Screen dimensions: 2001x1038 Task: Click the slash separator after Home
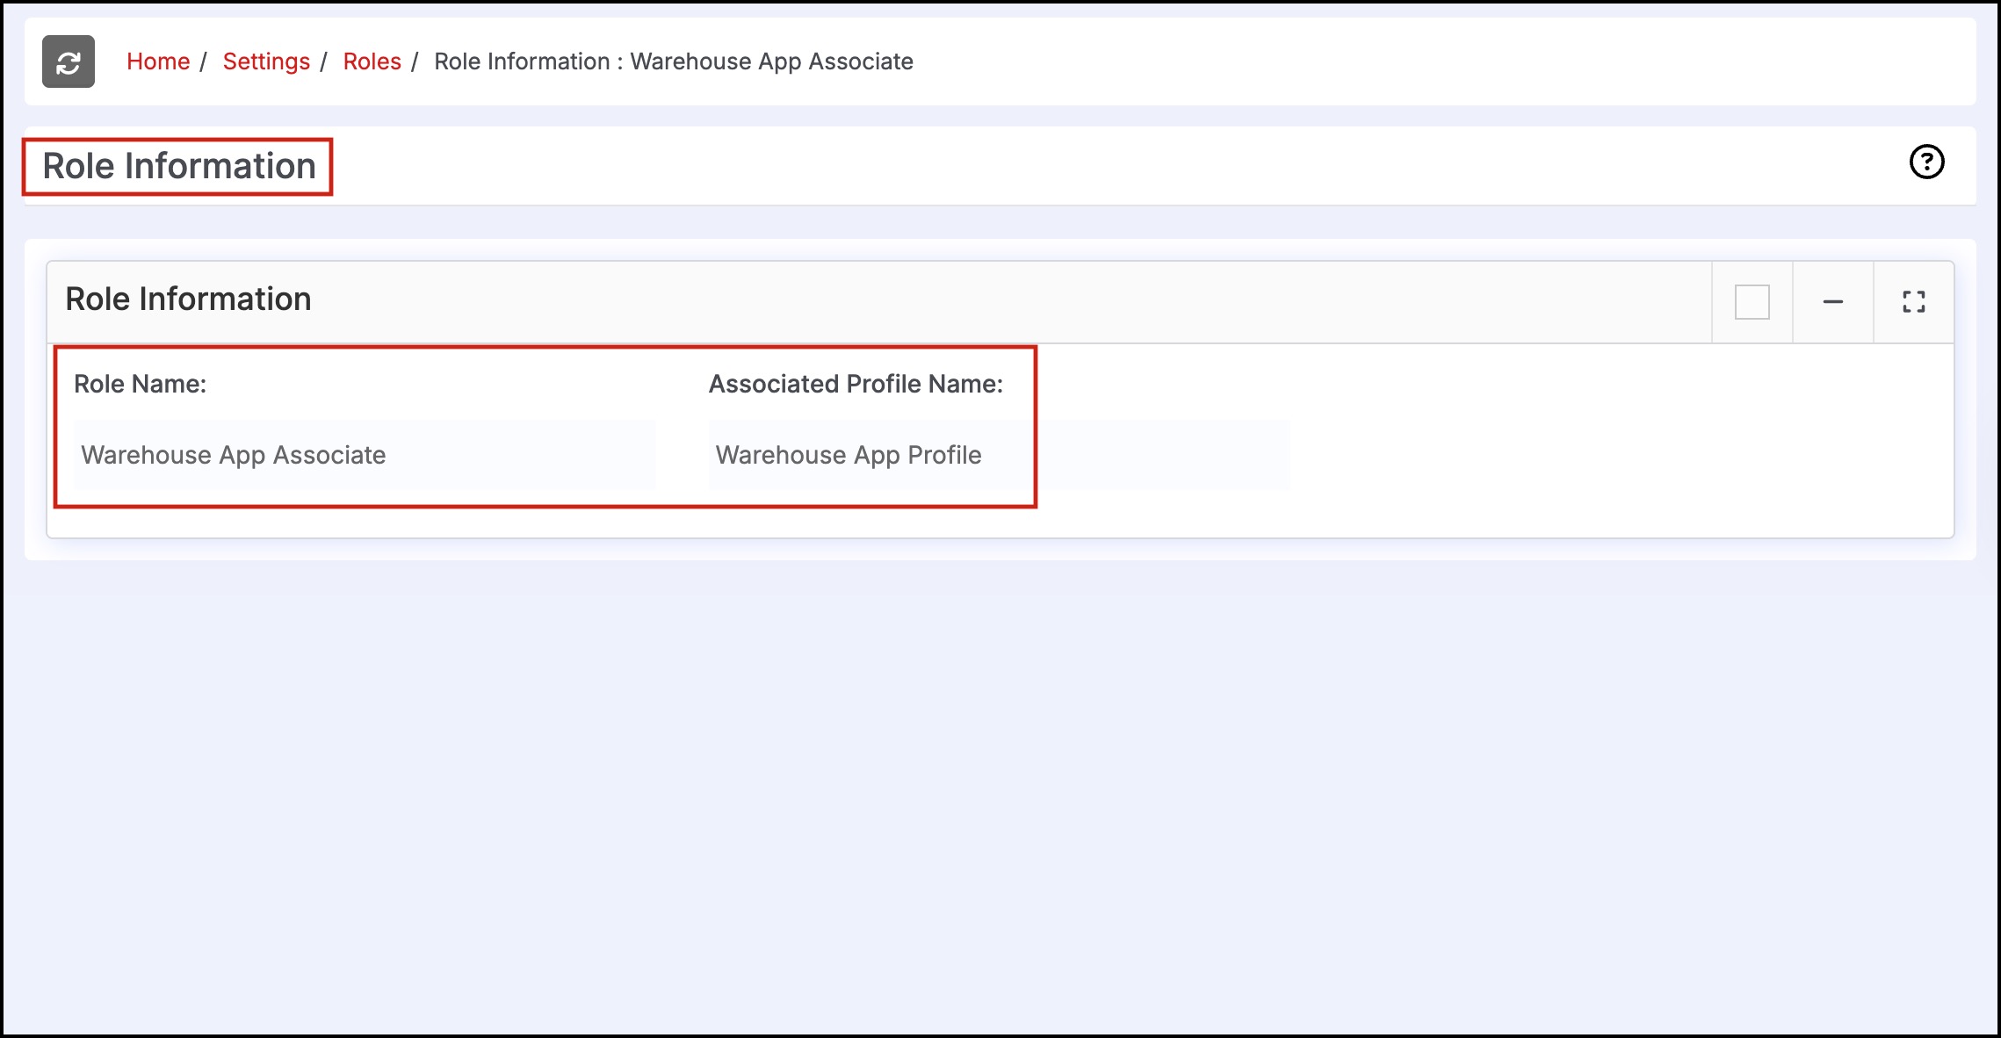pyautogui.click(x=203, y=61)
